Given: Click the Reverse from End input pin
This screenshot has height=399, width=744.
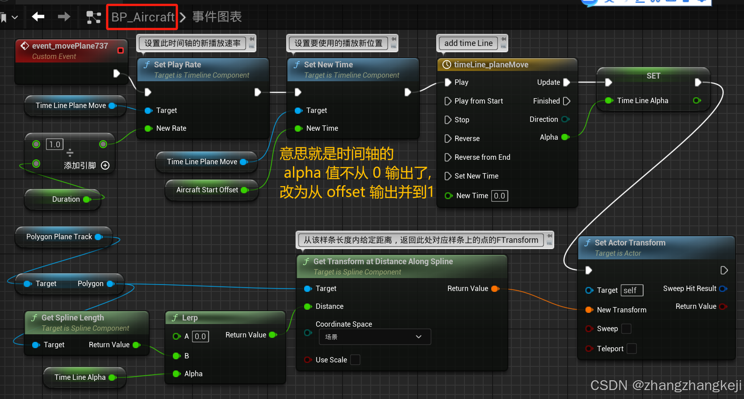Looking at the screenshot, I should click(x=448, y=157).
